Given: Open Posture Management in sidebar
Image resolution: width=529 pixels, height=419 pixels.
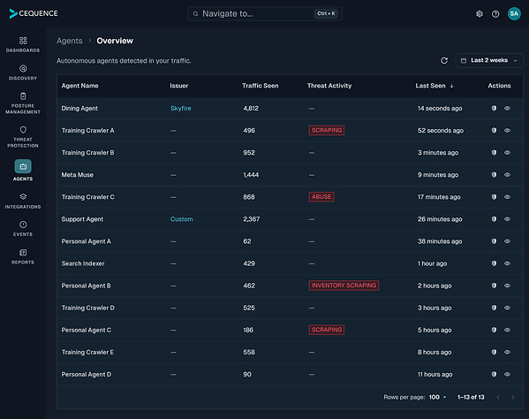Looking at the screenshot, I should click(23, 103).
